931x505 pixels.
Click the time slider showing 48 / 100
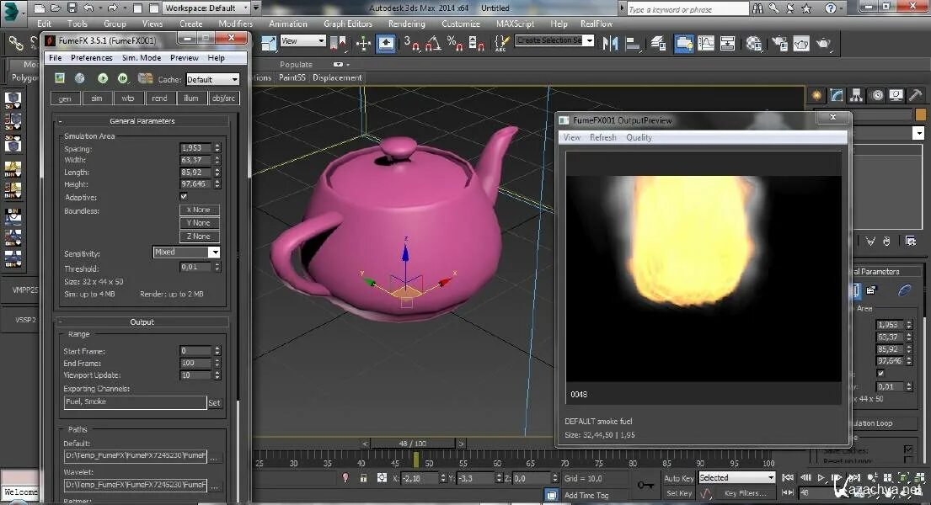412,444
